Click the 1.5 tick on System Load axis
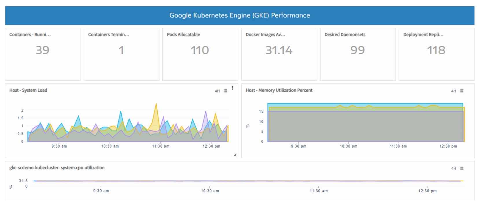This screenshot has height=204, width=481. tap(21, 118)
